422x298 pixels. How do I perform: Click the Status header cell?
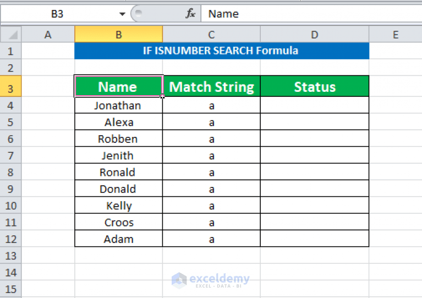tap(315, 86)
